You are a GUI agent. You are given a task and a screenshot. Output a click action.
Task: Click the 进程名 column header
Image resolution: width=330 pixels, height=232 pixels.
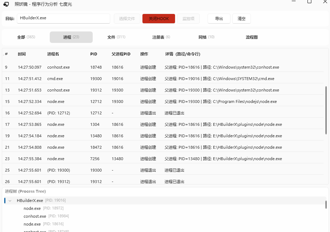(x=53, y=54)
